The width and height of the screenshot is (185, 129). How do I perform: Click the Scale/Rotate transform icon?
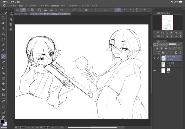pos(92,10)
